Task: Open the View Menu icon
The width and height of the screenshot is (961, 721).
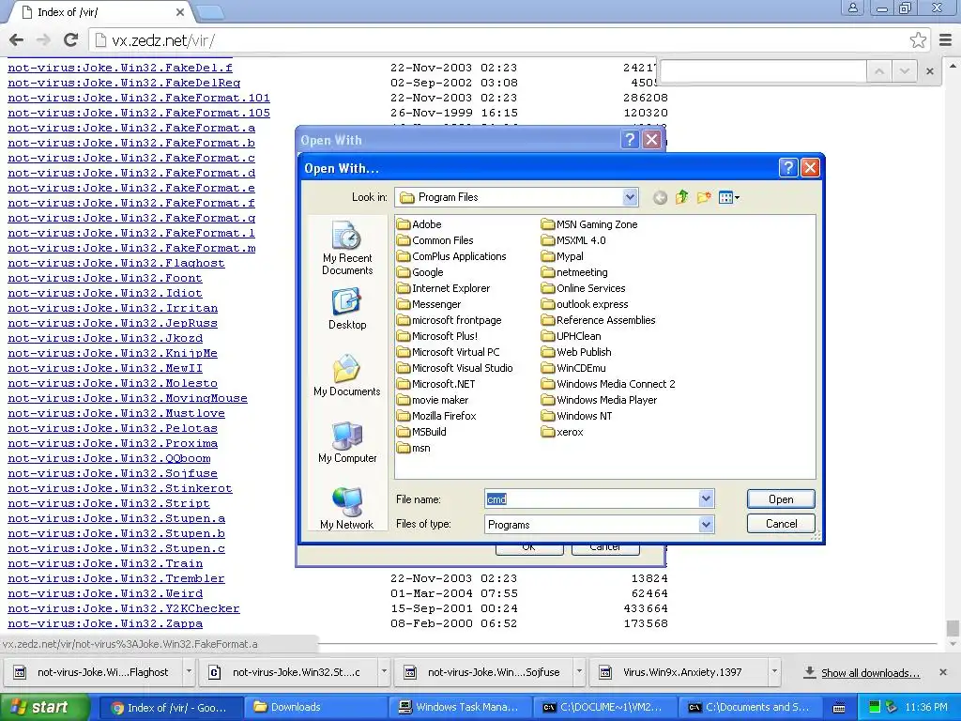Action: [728, 197]
